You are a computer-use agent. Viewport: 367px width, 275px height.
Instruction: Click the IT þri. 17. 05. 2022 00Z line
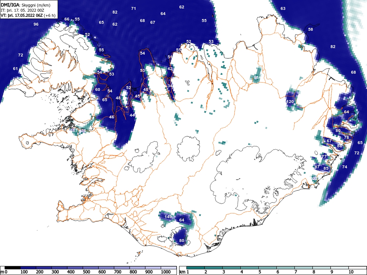click(x=22, y=10)
